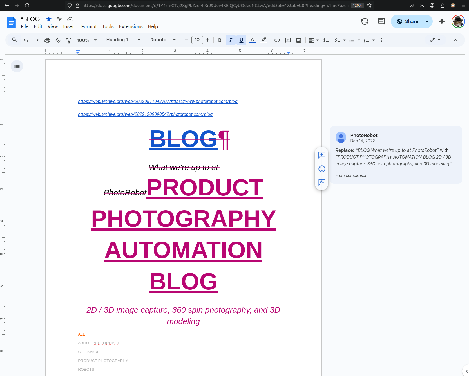Click the search menus magnifier icon
Screen dimensions: 469x376
click(15, 40)
